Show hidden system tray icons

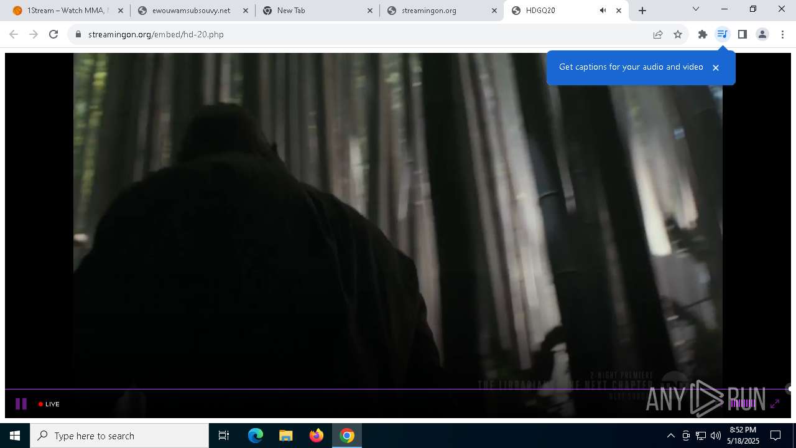(670, 436)
